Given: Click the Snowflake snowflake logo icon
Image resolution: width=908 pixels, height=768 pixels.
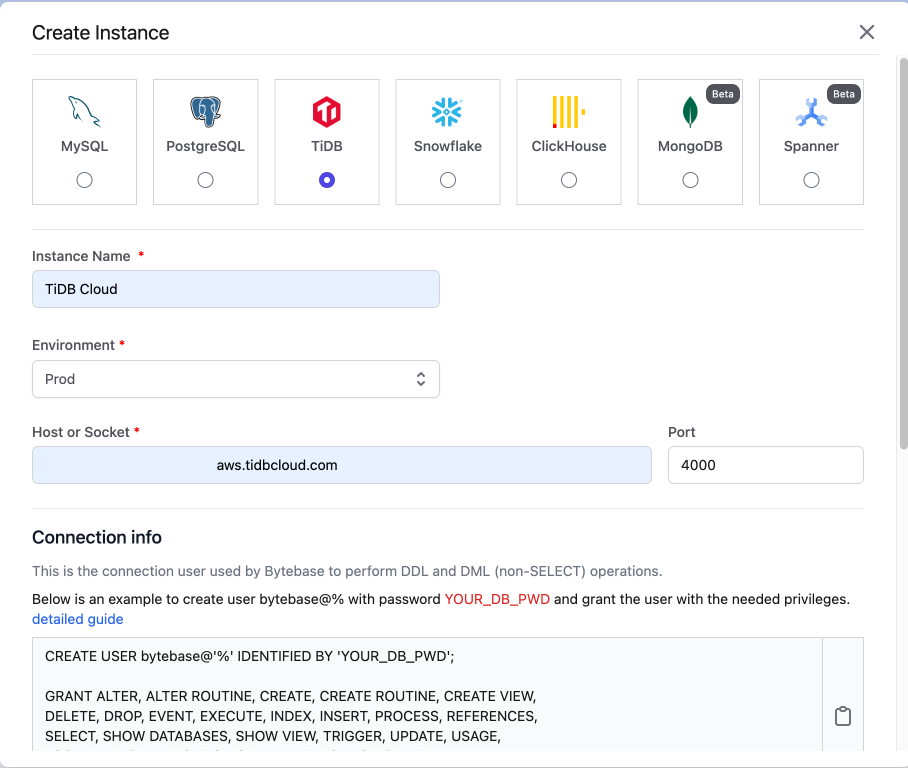Looking at the screenshot, I should tap(447, 112).
